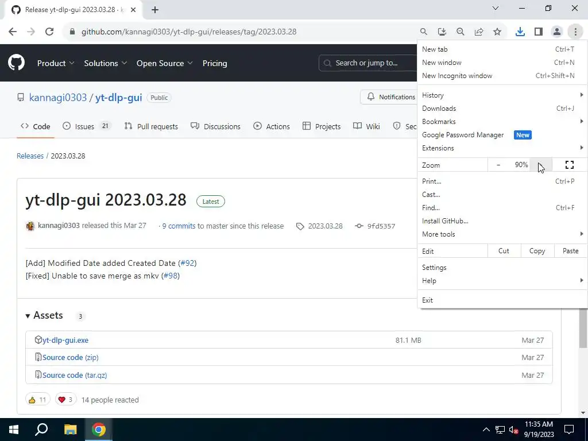
Task: Click the tab search chevron in title bar
Action: point(496,8)
